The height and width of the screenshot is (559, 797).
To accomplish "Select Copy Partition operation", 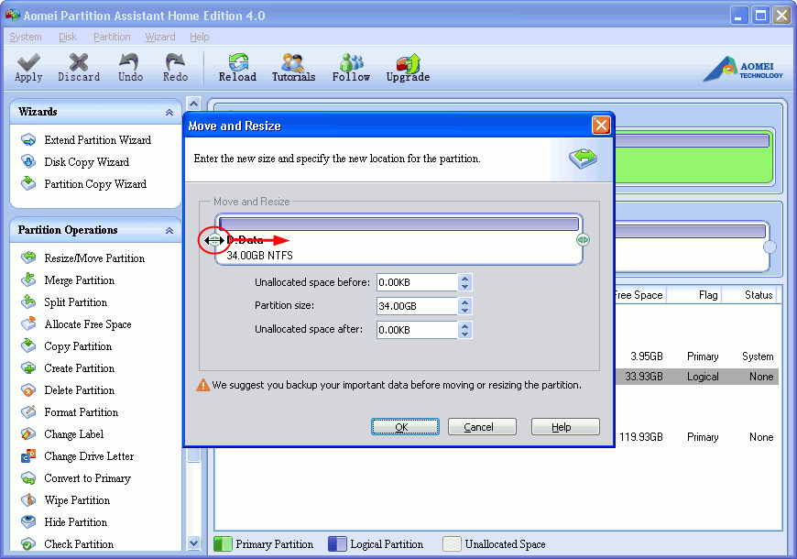I will click(66, 345).
